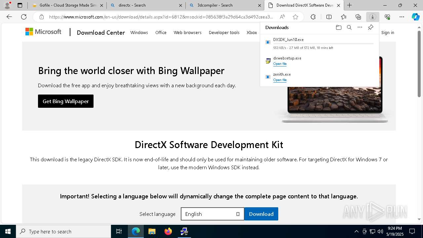The height and width of the screenshot is (238, 423).
Task: Open Edge Settings and more menu
Action: point(402,17)
